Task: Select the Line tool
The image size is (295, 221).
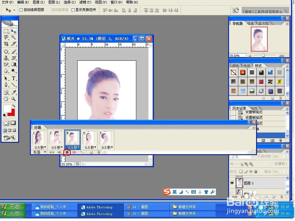Action: coord(13,85)
